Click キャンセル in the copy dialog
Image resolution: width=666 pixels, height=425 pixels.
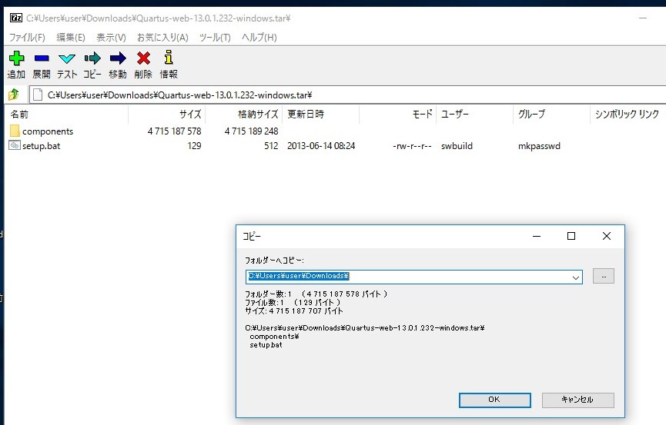[x=577, y=400]
